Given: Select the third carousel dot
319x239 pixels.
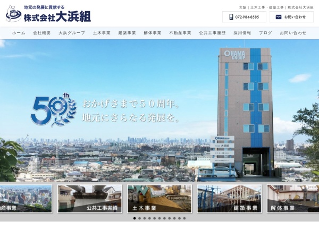Looking at the screenshot, I should (x=145, y=218).
